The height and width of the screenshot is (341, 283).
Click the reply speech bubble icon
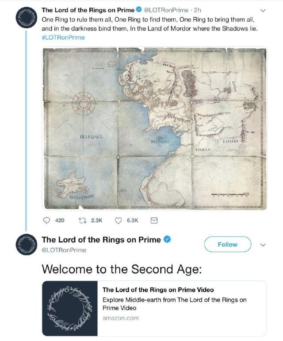click(x=48, y=220)
